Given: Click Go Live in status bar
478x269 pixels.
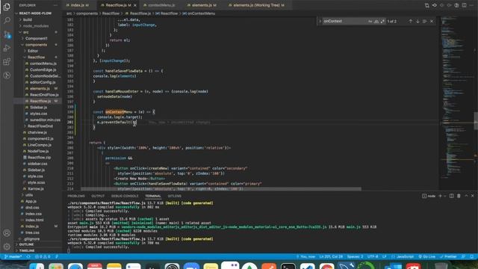Looking at the screenshot, I should coord(426,257).
